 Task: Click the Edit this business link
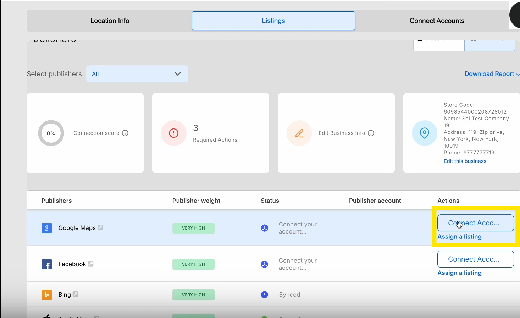click(x=465, y=161)
